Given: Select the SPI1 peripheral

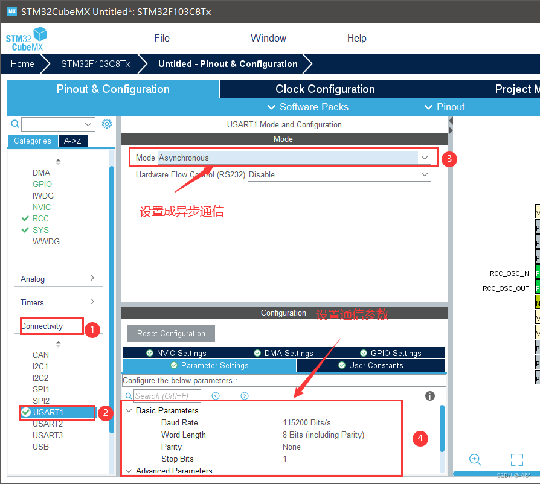Looking at the screenshot, I should (41, 389).
